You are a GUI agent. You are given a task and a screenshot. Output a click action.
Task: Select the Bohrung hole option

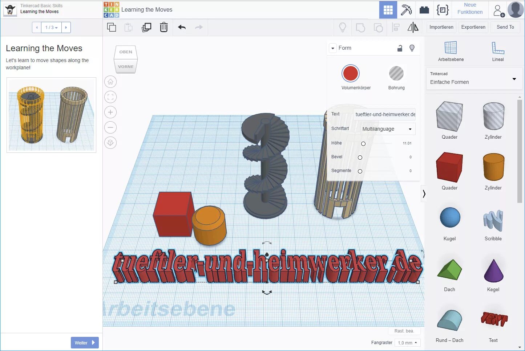(x=396, y=73)
